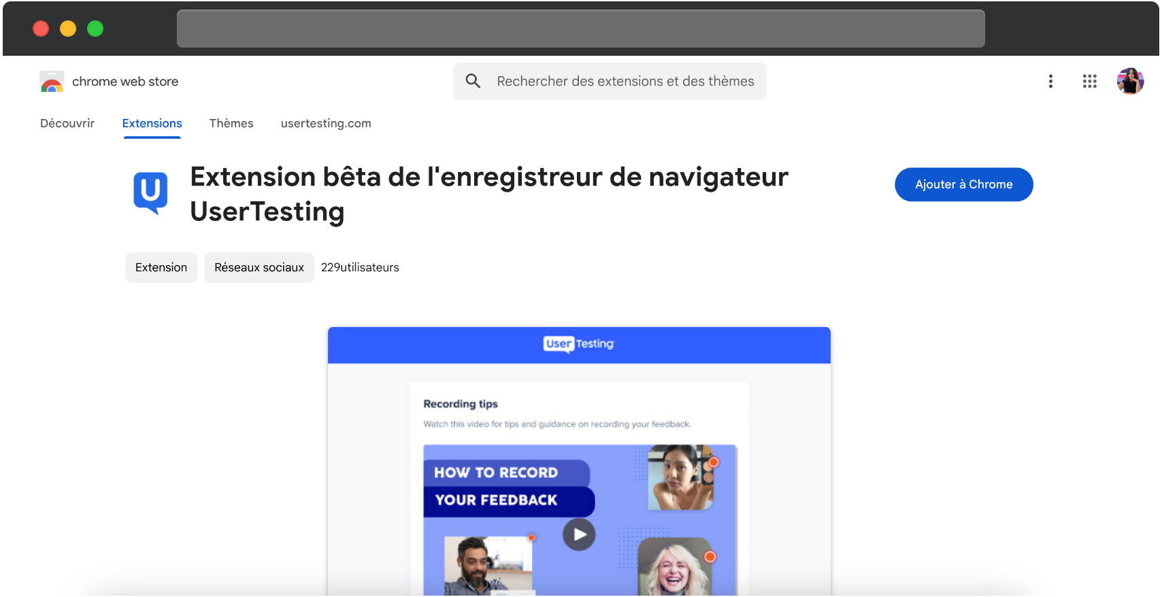The width and height of the screenshot is (1162, 597).
Task: Click the UserTesting extension logo icon
Action: pos(150,193)
